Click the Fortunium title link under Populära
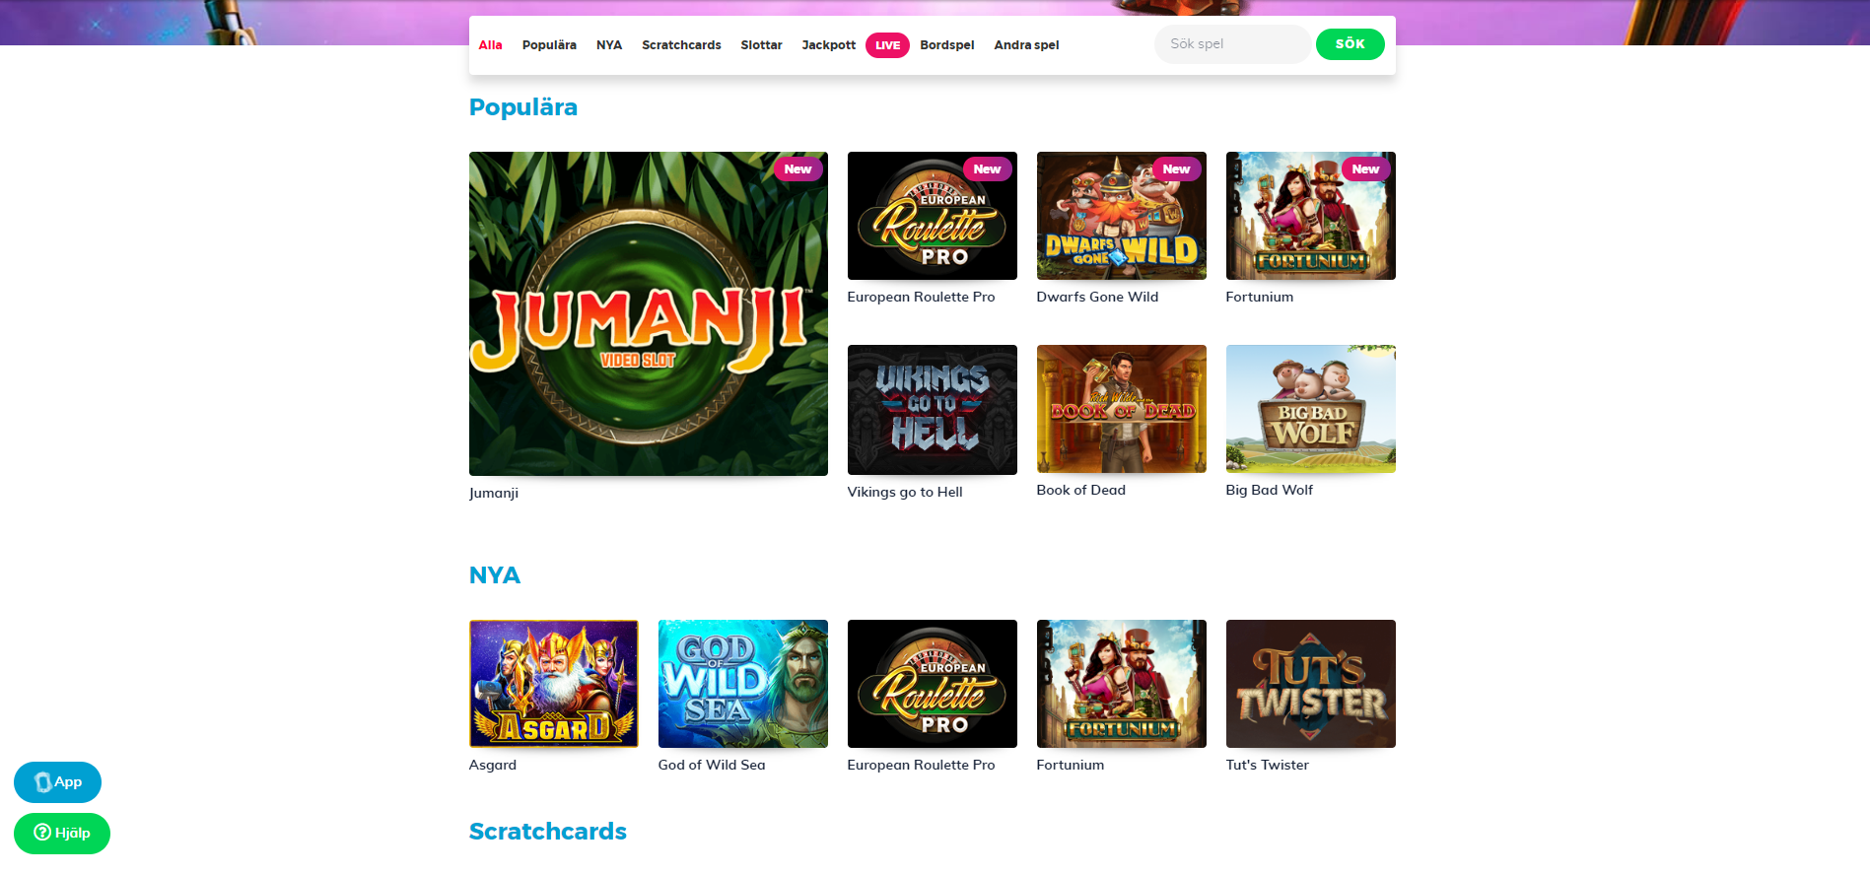Image resolution: width=1870 pixels, height=874 pixels. (x=1259, y=297)
